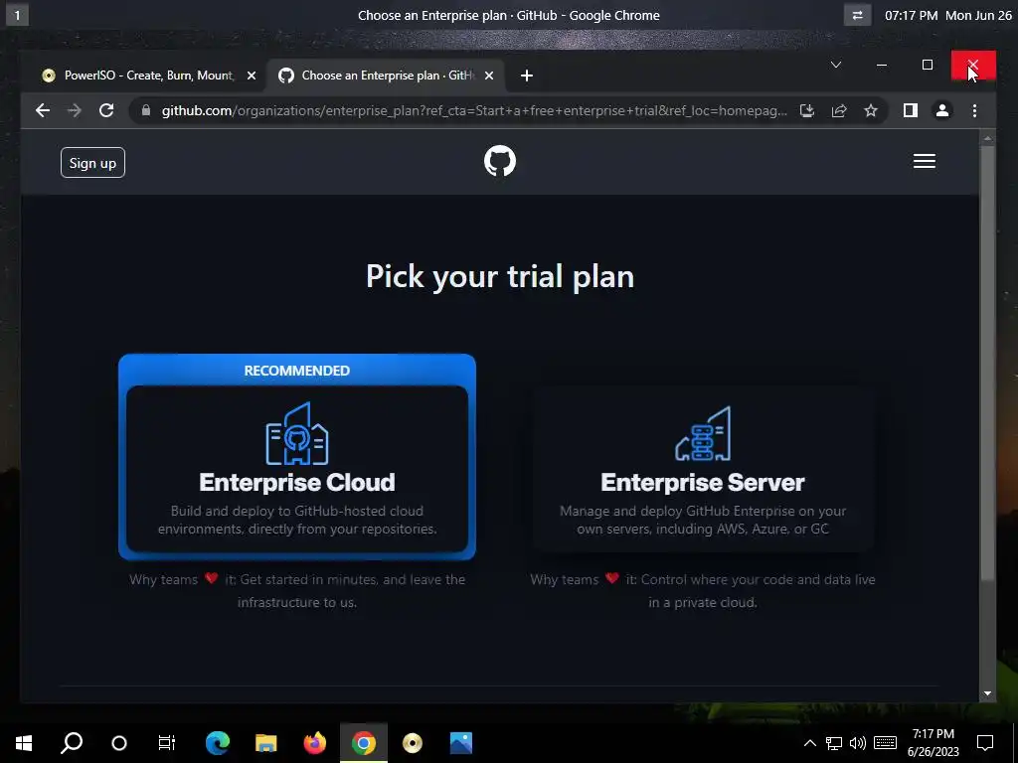Click the Chrome taskbar icon
The height and width of the screenshot is (763, 1018).
click(364, 743)
